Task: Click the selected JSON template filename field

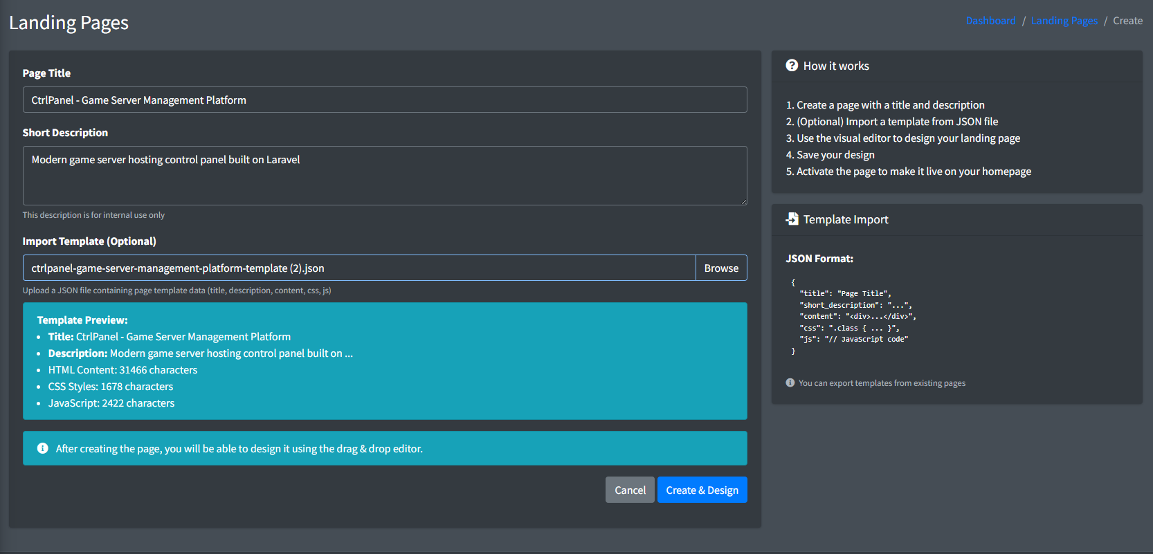Action: [358, 268]
